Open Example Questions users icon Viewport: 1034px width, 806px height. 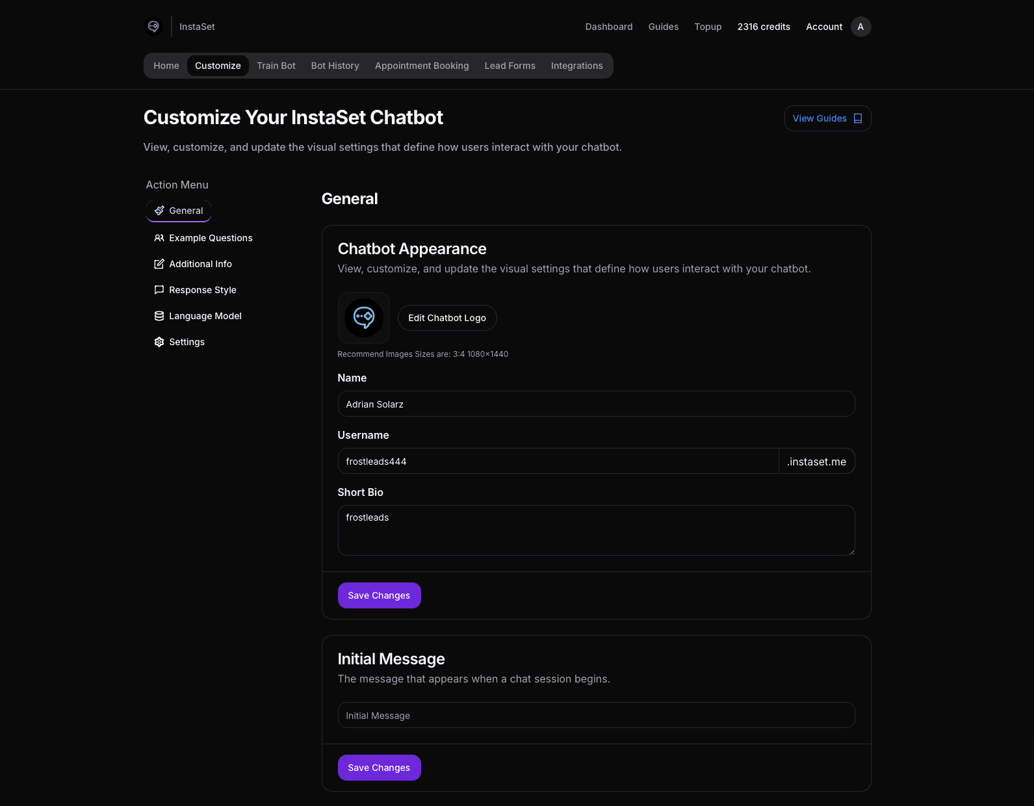[159, 238]
